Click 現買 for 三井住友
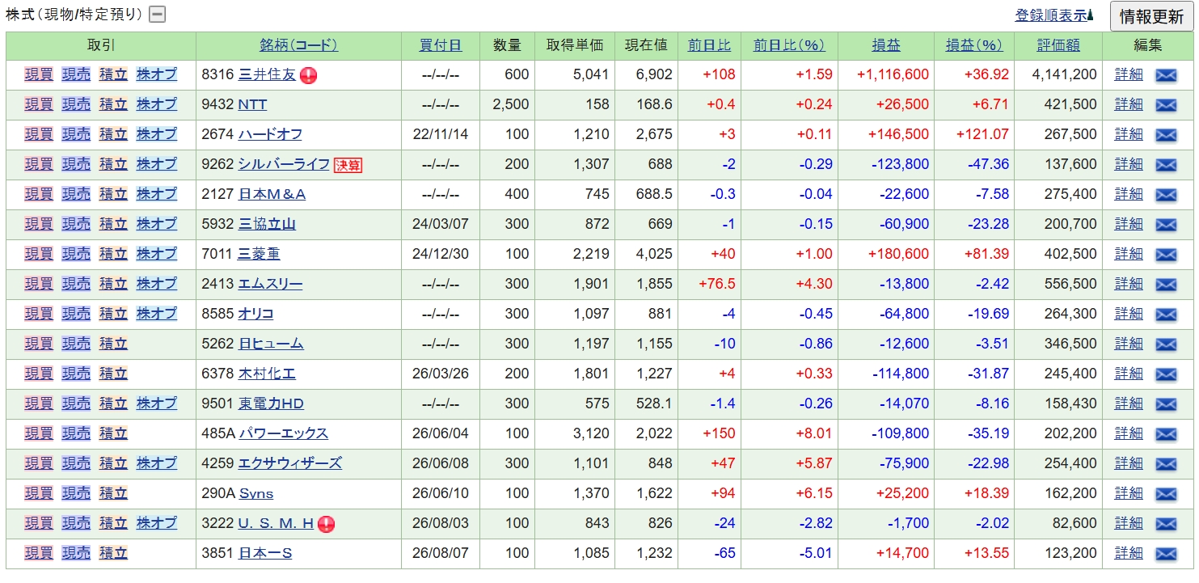 pyautogui.click(x=39, y=74)
